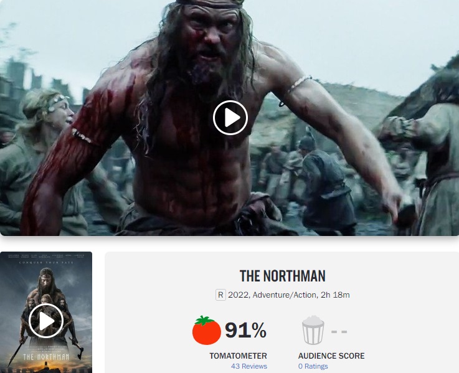Open the 0 Ratings link
459x373 pixels.
(313, 366)
